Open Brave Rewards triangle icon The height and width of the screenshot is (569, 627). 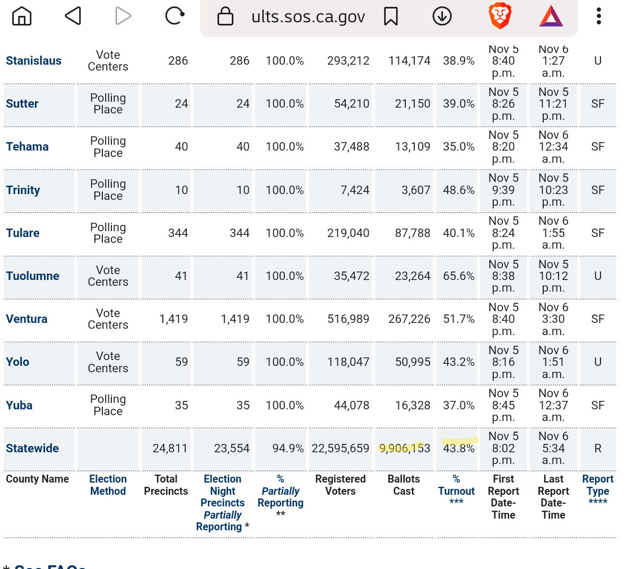pos(551,16)
